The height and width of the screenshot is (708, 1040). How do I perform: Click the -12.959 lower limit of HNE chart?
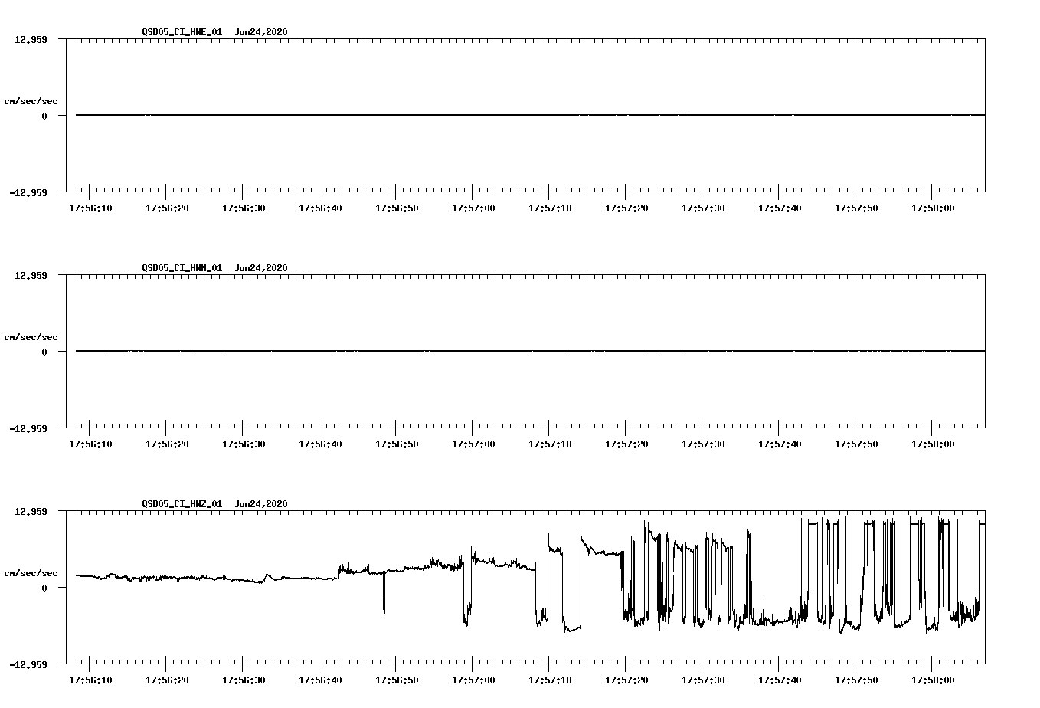pos(28,192)
